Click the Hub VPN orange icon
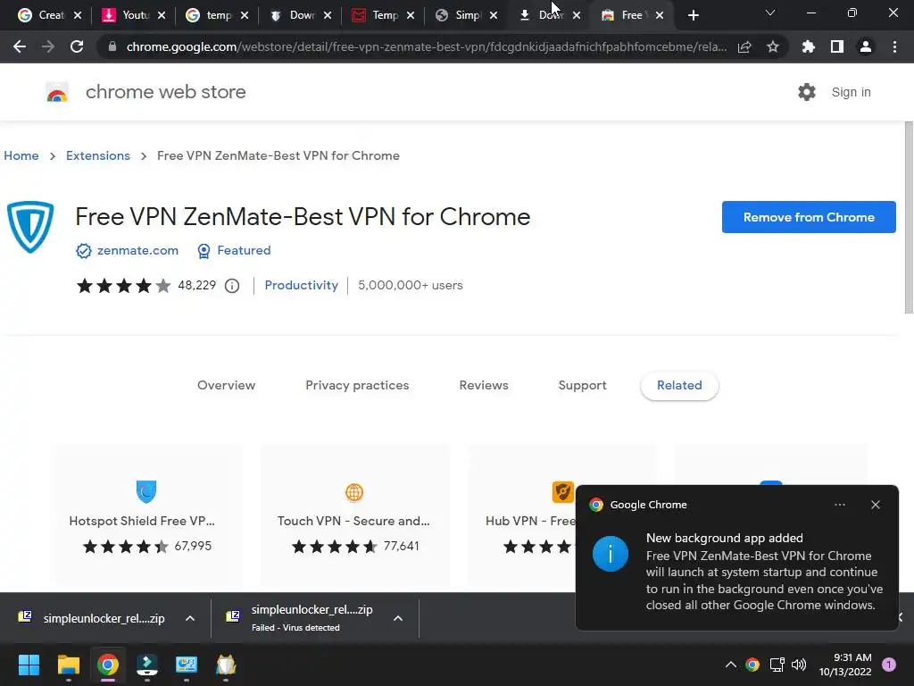The width and height of the screenshot is (914, 686). (x=562, y=492)
